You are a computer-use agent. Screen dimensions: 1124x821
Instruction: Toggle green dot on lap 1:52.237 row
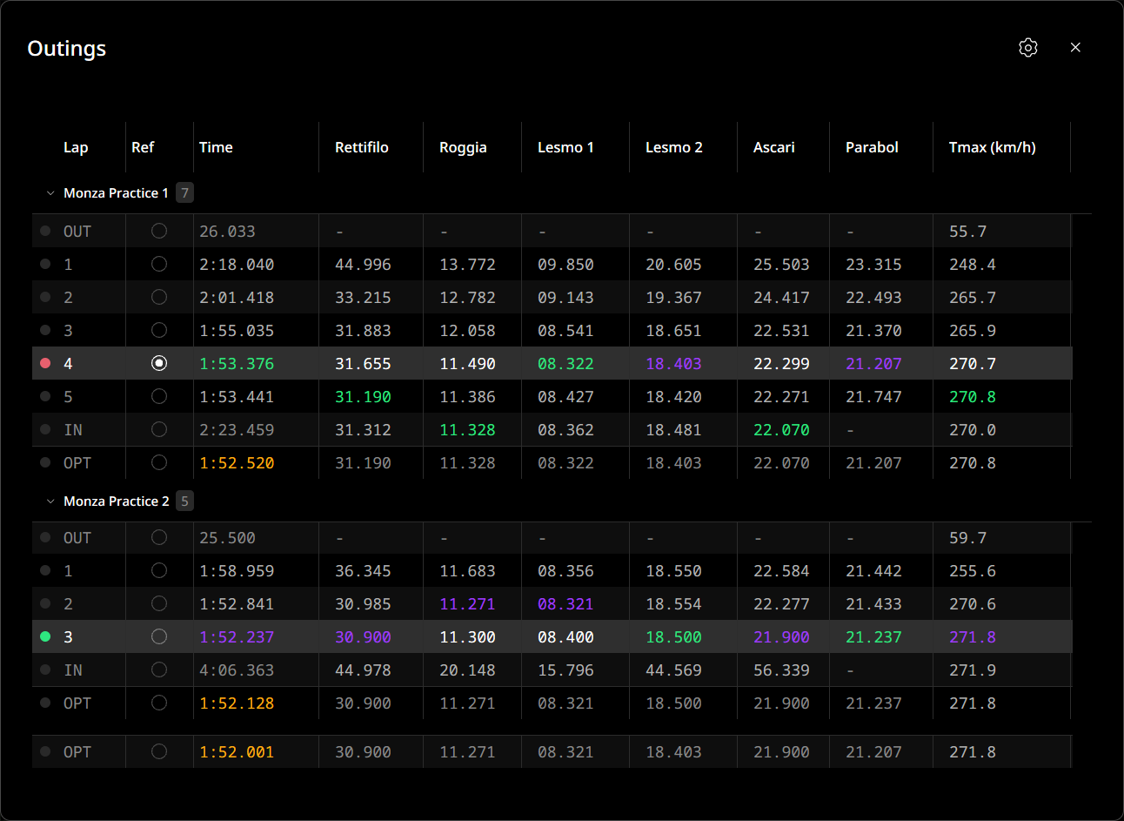(x=45, y=636)
